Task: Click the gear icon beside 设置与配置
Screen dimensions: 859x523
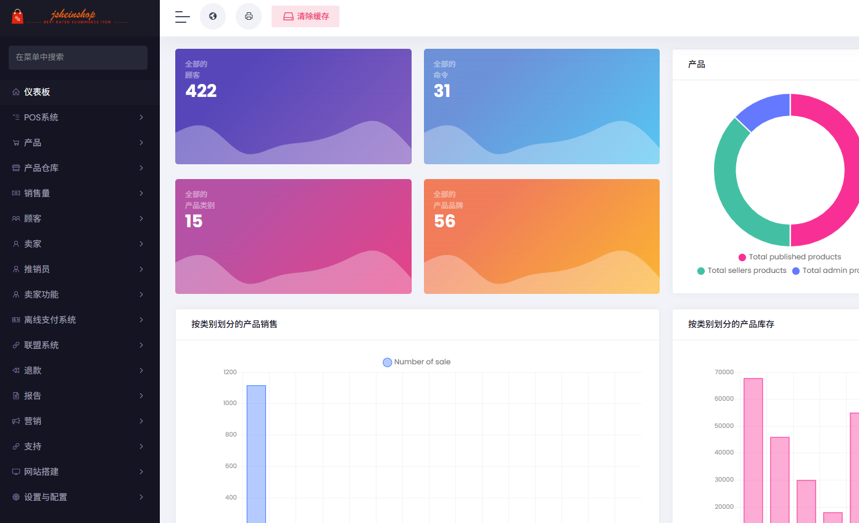Action: [x=16, y=497]
